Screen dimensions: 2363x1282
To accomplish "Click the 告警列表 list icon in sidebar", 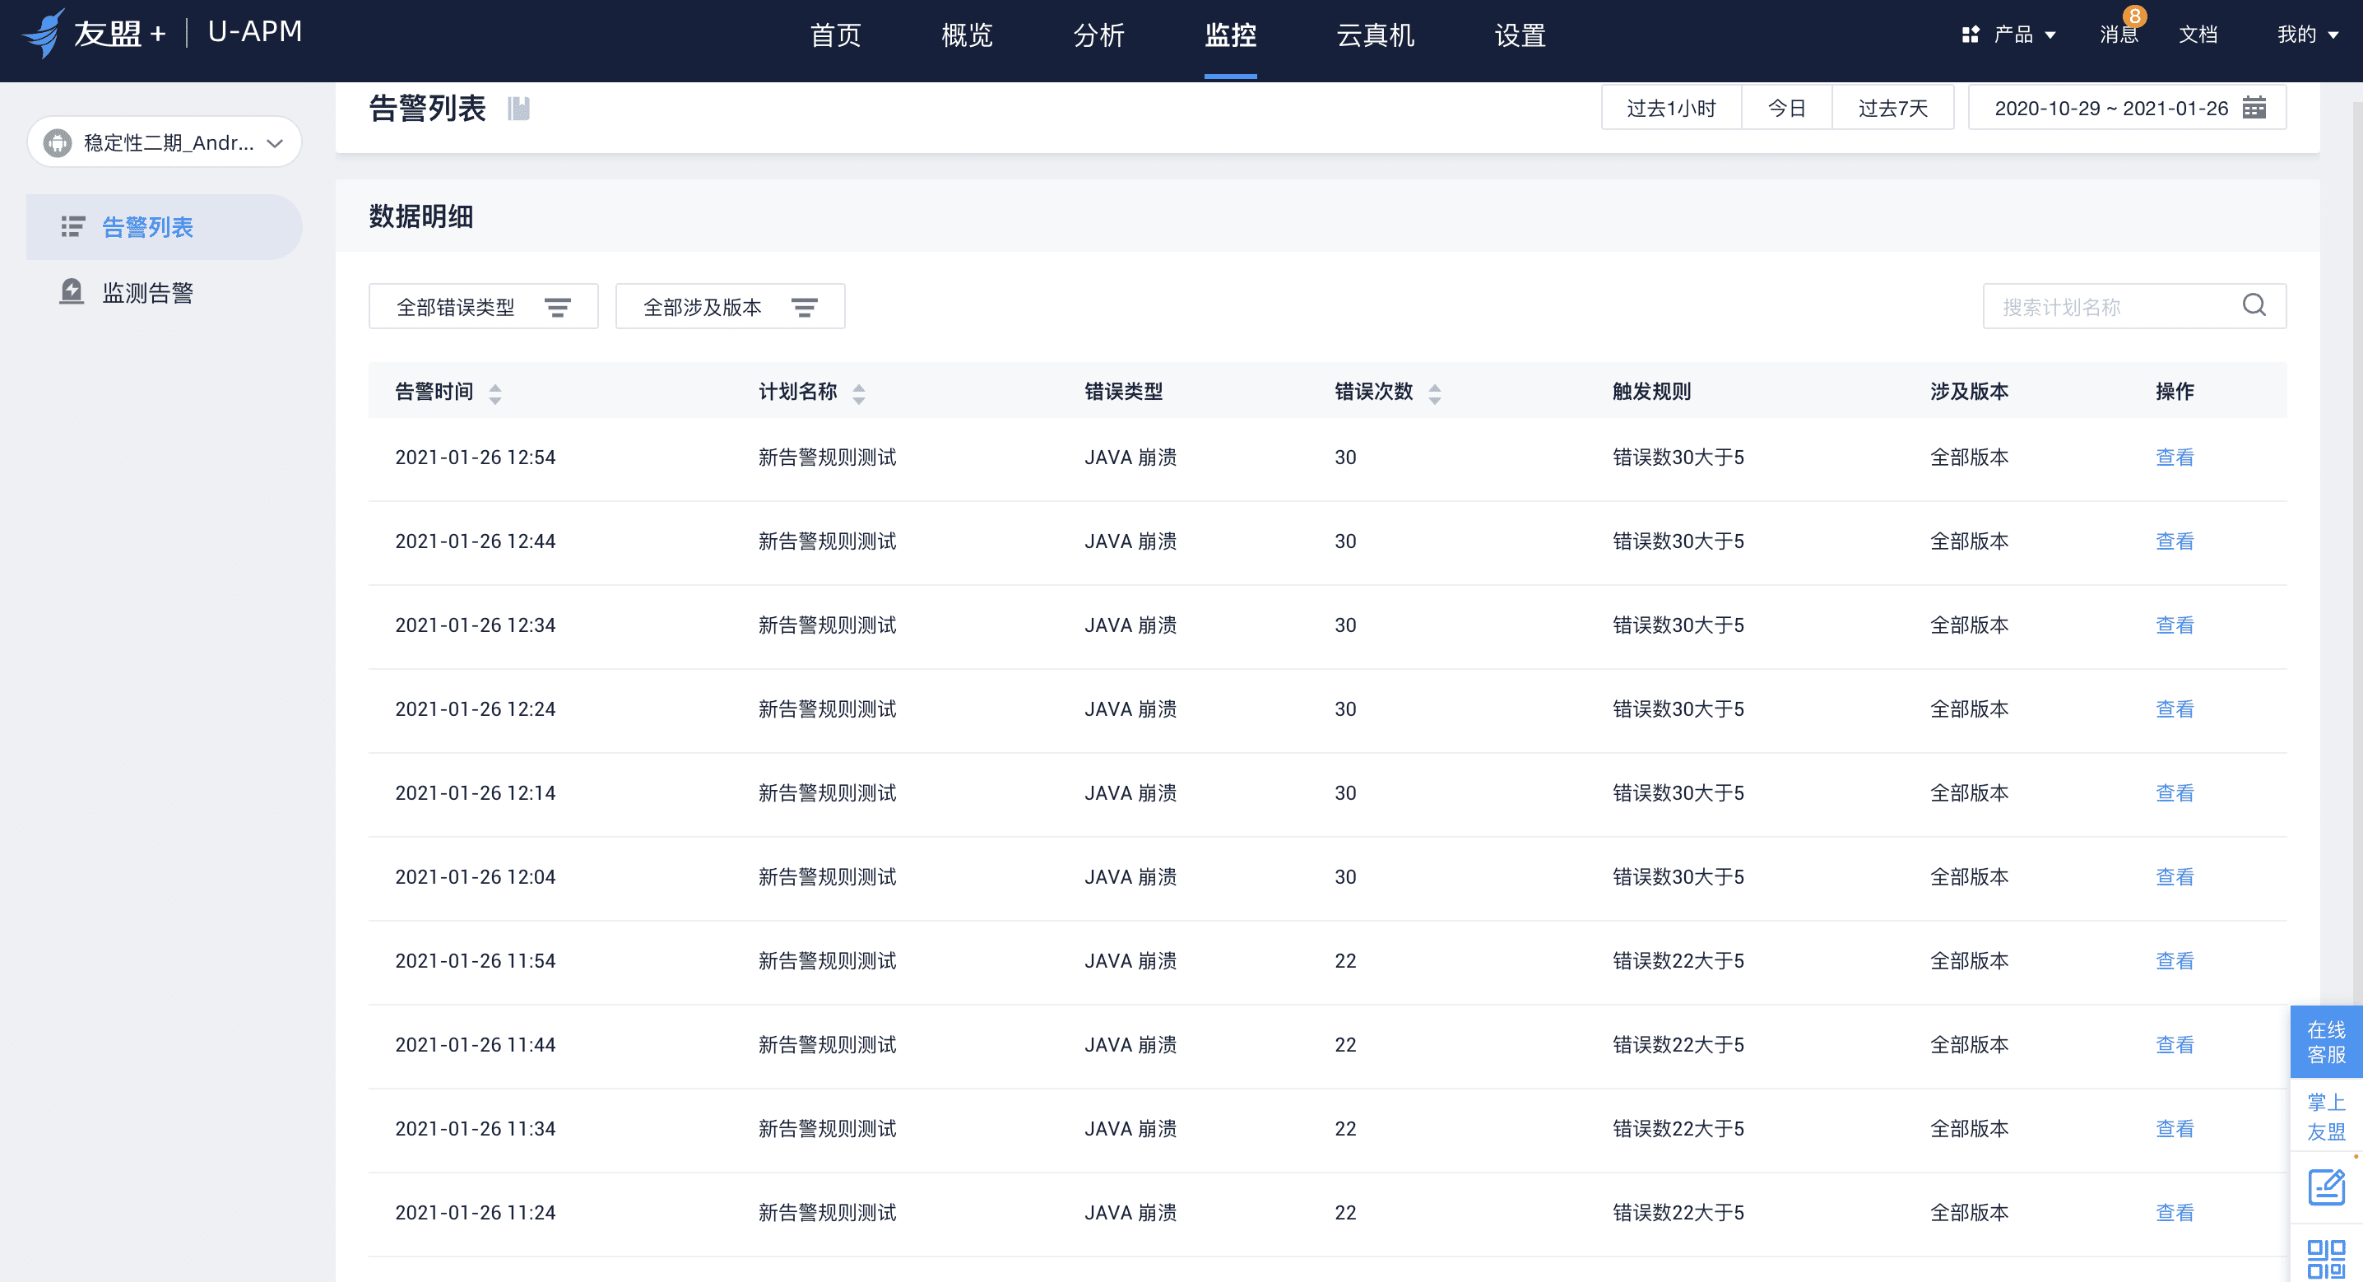I will [72, 225].
